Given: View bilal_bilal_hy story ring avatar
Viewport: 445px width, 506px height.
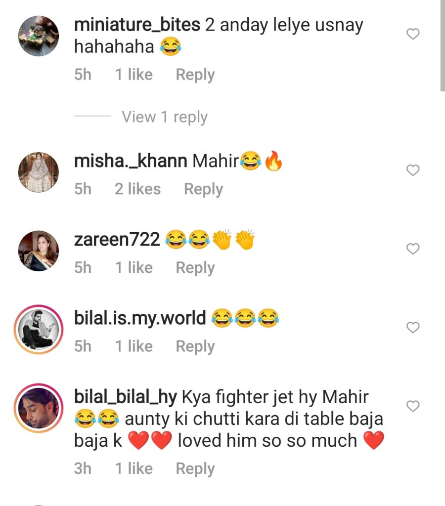Looking at the screenshot, I should point(39,408).
